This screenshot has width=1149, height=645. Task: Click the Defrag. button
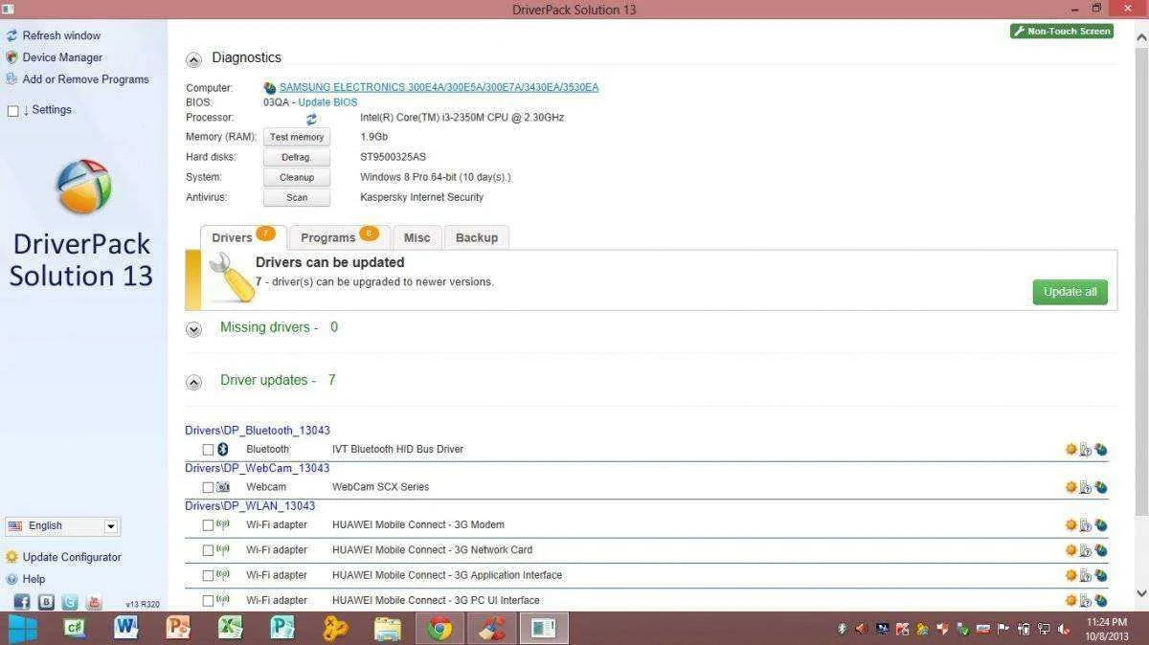click(x=297, y=157)
